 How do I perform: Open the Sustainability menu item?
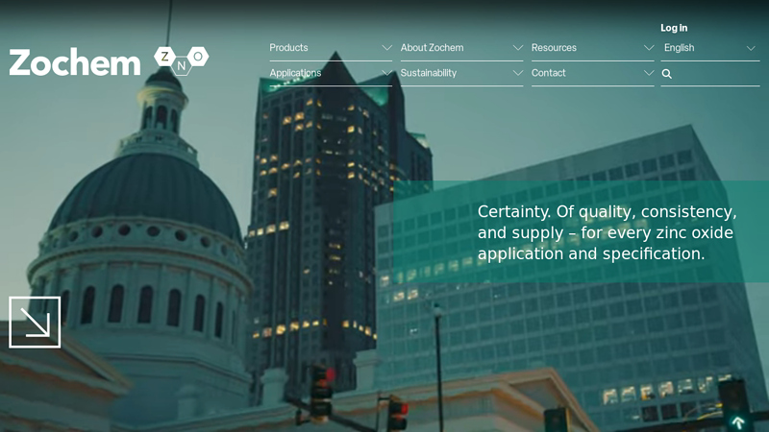click(429, 73)
